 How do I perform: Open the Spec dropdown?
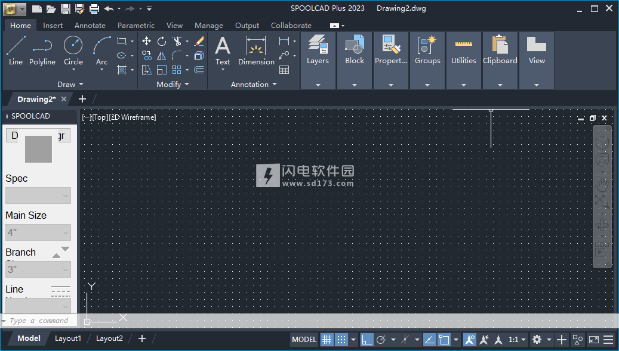pyautogui.click(x=38, y=196)
